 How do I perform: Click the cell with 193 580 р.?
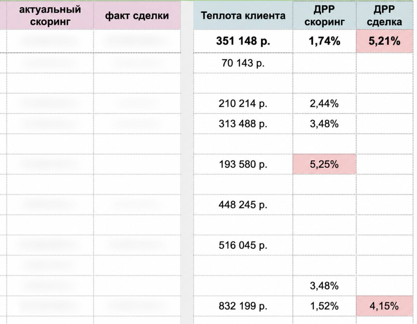[243, 164]
